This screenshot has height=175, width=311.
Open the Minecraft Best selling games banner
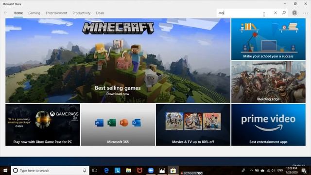(118, 60)
